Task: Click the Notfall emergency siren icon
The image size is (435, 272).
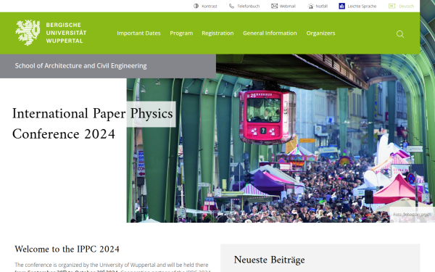Action: (310, 6)
